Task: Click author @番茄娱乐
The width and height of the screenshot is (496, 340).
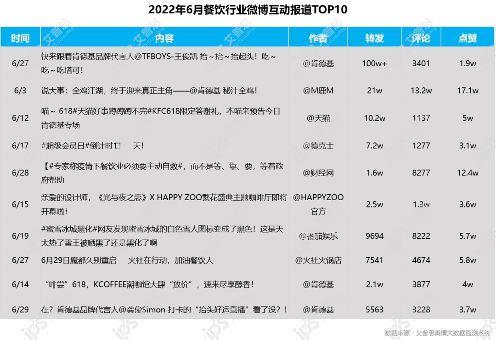Action: [x=318, y=236]
